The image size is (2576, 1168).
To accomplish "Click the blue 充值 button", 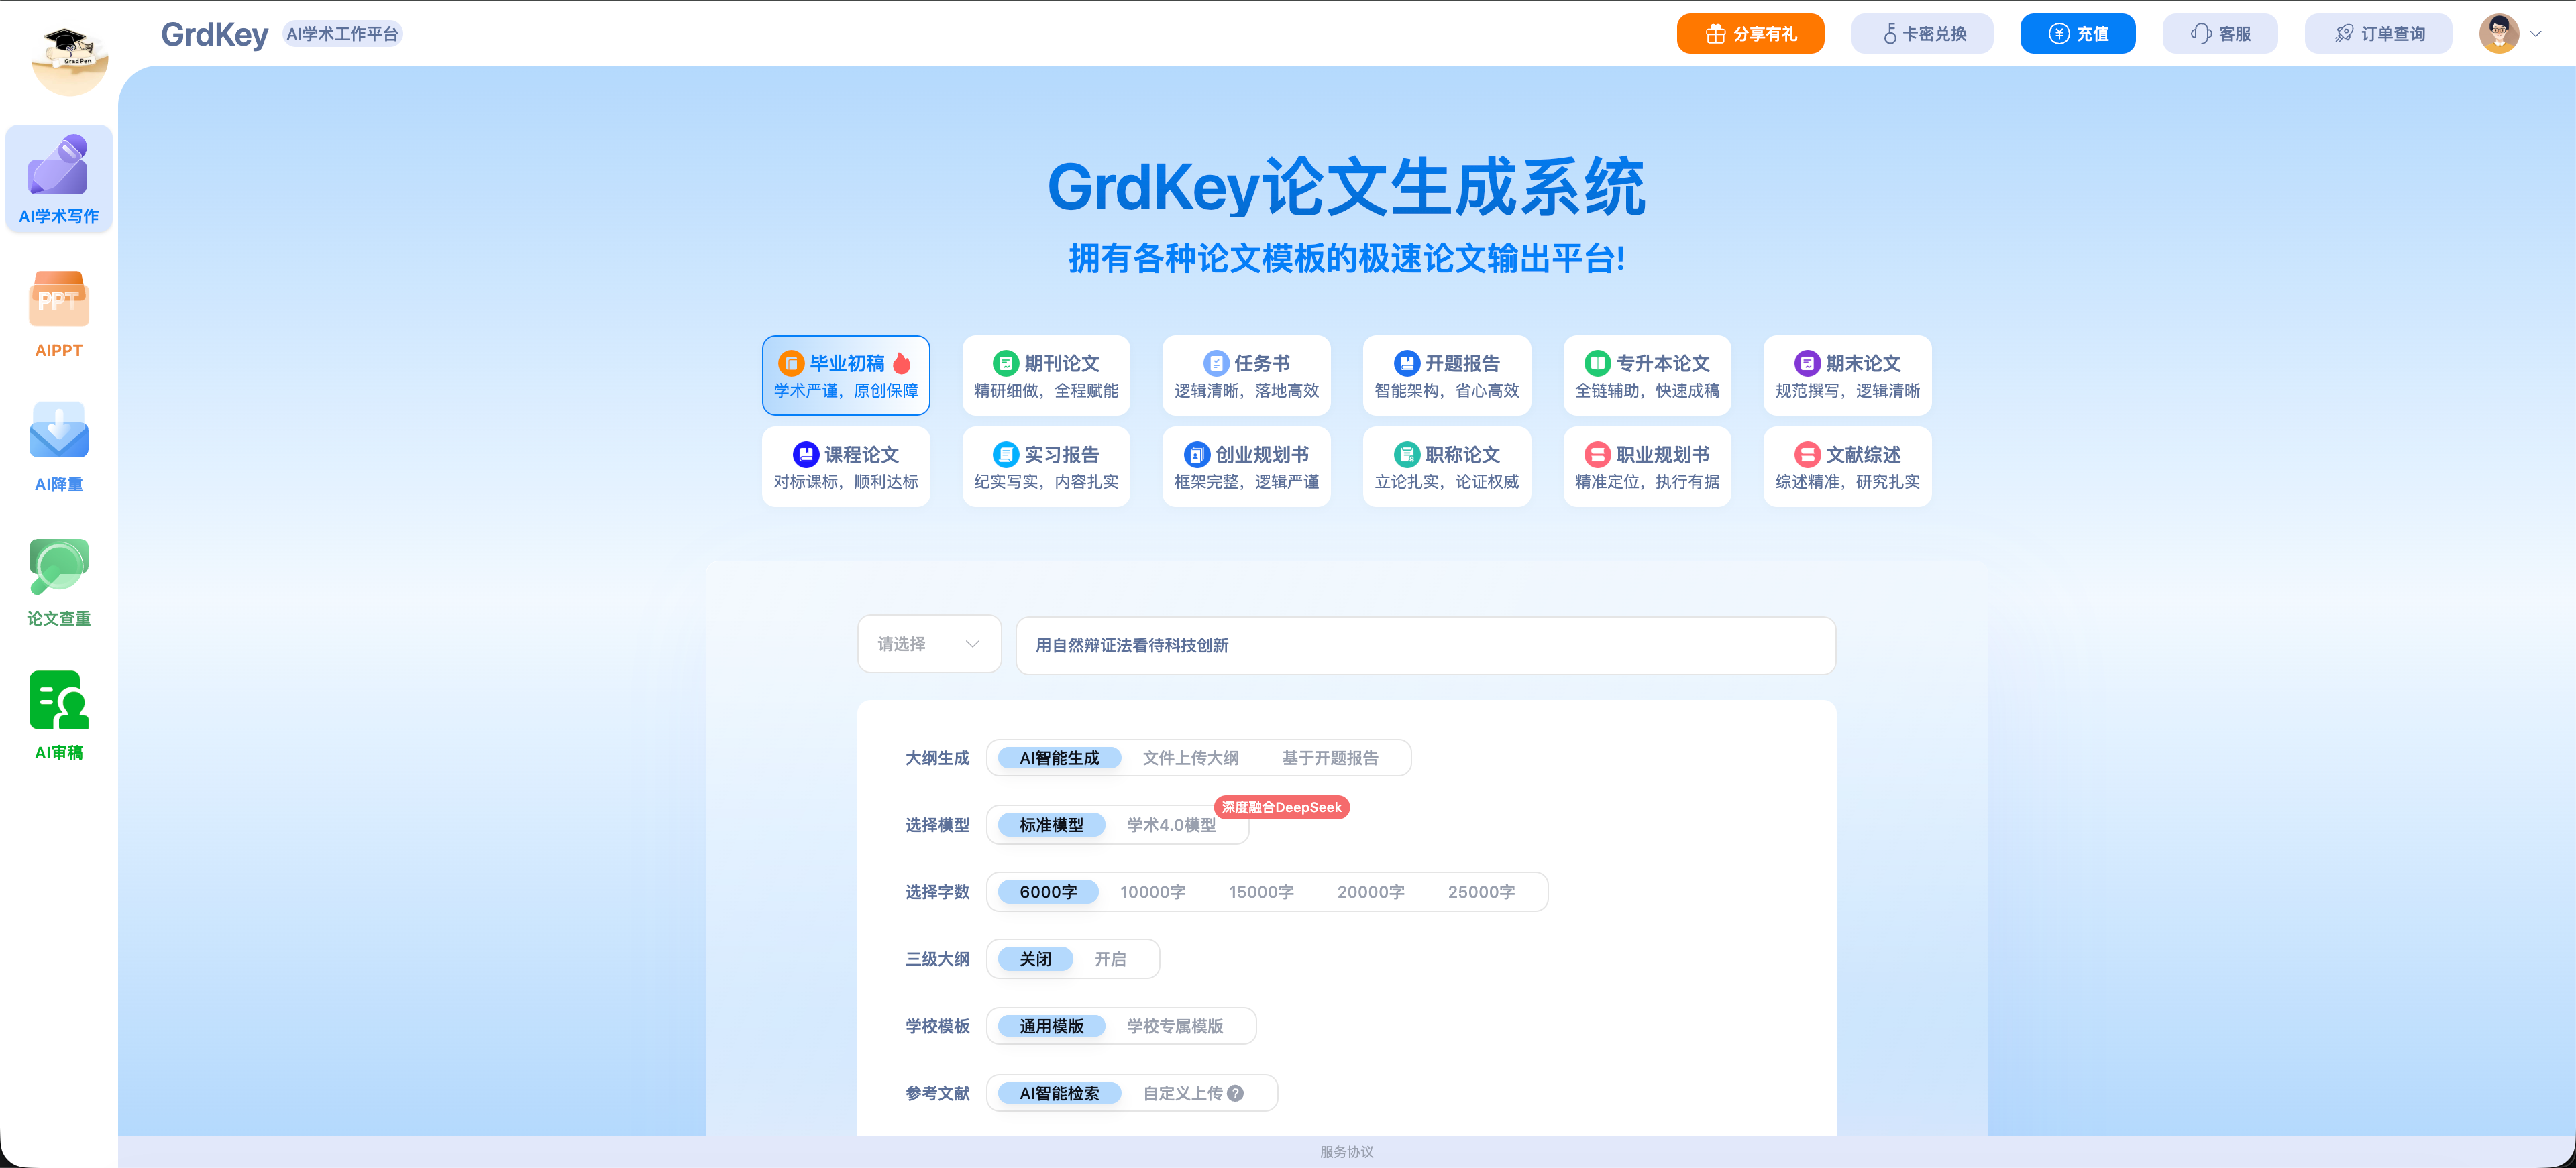I will point(2077,34).
